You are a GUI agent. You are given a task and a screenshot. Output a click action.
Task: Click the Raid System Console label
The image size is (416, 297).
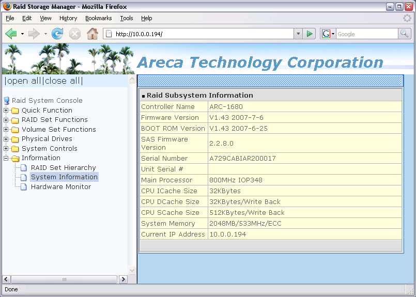click(47, 101)
